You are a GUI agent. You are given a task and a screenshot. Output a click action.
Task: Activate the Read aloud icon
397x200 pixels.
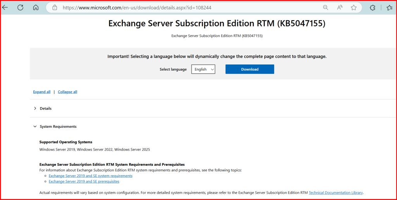point(340,7)
